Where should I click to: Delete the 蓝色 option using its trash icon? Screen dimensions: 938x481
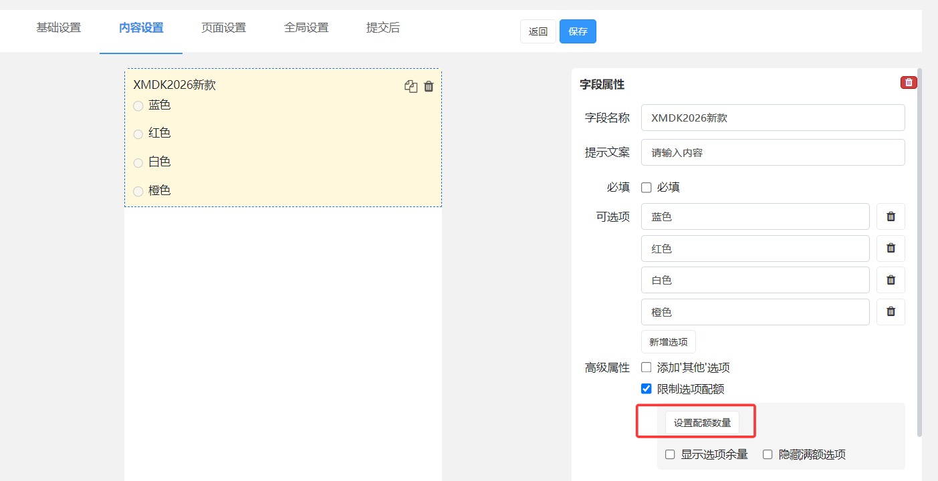click(891, 216)
